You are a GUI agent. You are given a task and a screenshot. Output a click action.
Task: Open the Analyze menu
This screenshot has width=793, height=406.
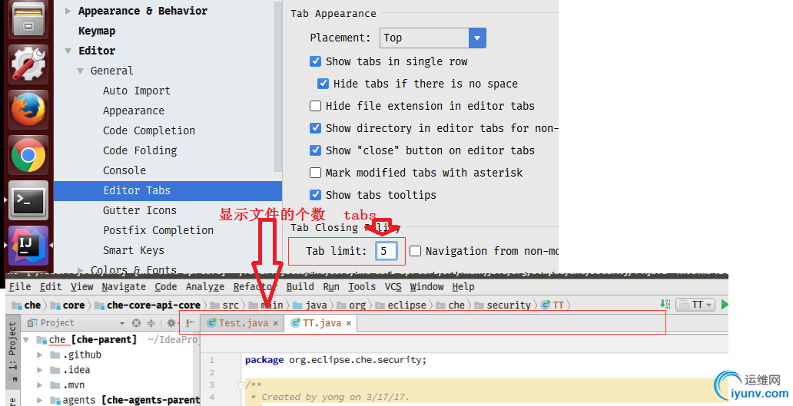(205, 287)
